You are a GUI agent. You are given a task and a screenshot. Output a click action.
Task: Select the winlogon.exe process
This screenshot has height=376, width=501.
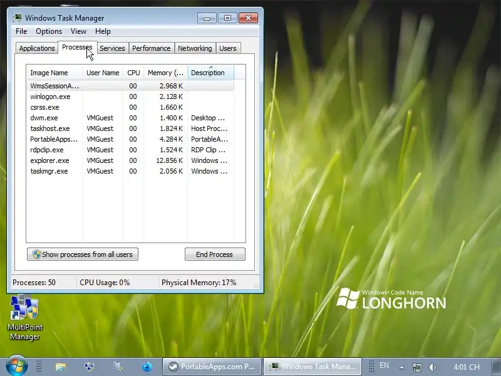(130, 97)
